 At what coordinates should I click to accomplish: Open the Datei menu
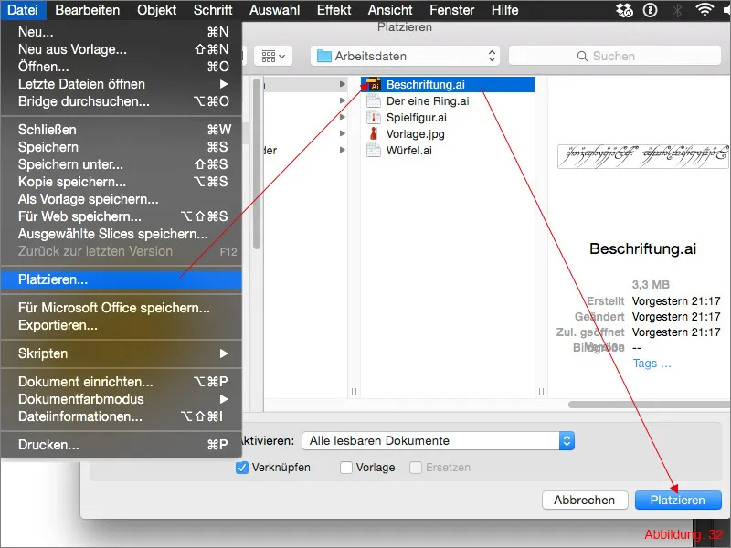[23, 10]
